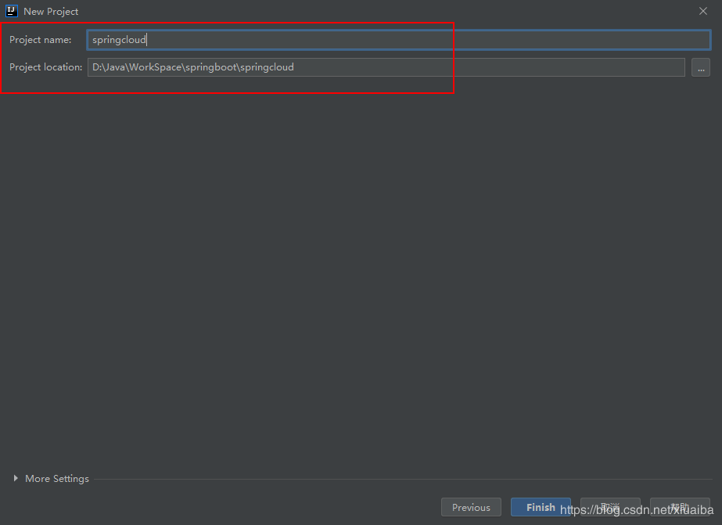Click the Project location path field
Viewport: 722px width, 525px height.
coord(386,67)
